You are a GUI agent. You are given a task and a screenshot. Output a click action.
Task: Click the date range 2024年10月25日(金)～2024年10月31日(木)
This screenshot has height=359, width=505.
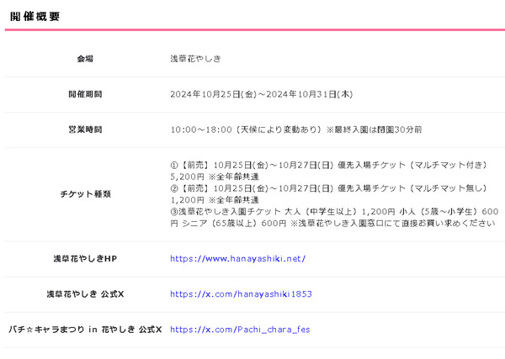click(262, 94)
